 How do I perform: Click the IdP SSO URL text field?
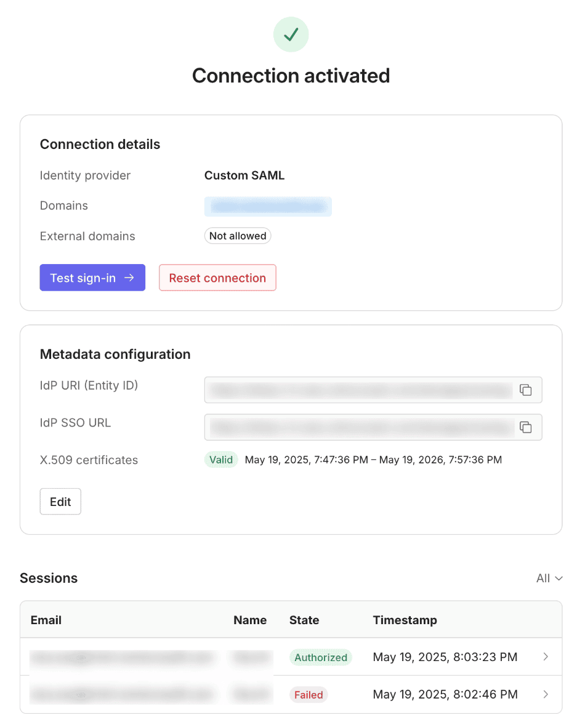pos(357,427)
